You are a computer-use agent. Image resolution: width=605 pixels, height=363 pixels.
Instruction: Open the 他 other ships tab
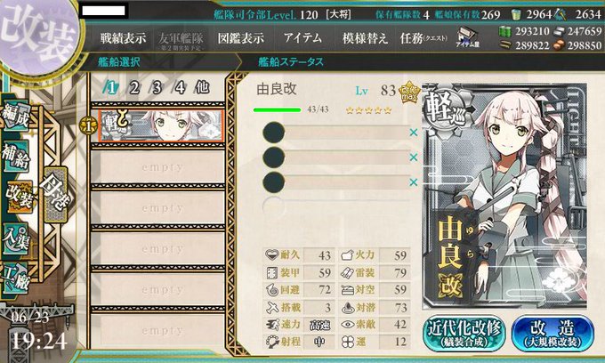(202, 87)
